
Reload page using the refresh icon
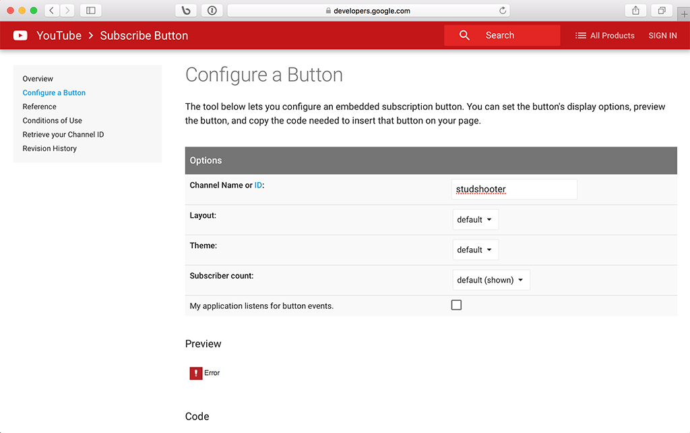pyautogui.click(x=503, y=11)
